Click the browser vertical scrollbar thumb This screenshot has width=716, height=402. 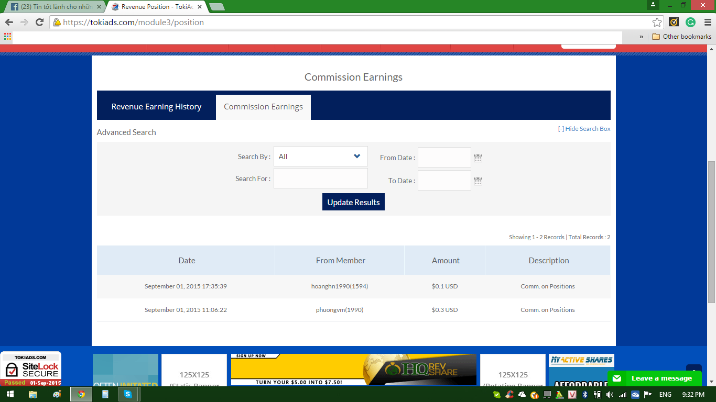[x=711, y=232]
